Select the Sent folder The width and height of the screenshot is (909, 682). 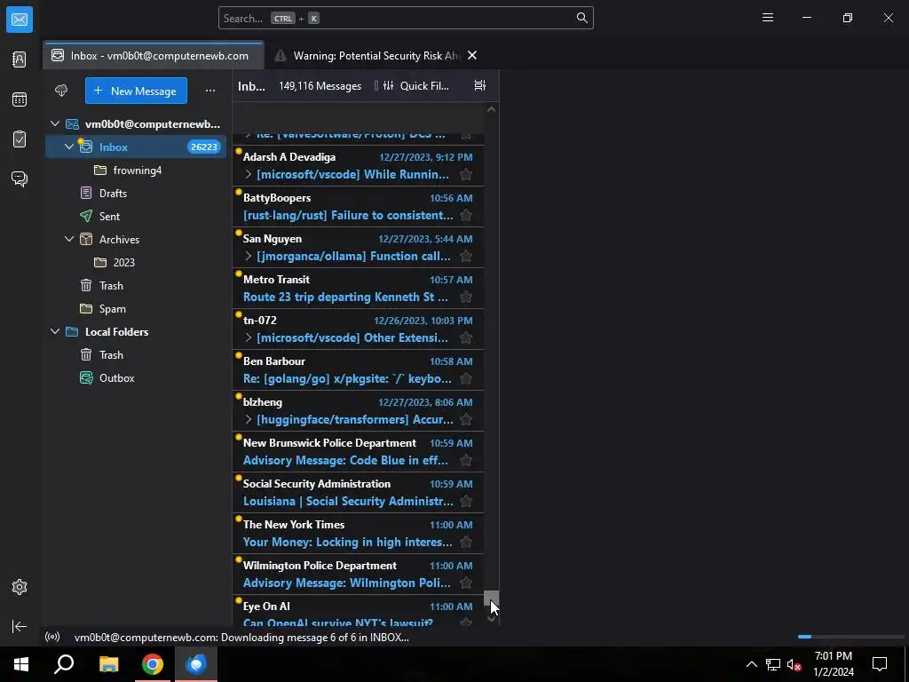136,217
